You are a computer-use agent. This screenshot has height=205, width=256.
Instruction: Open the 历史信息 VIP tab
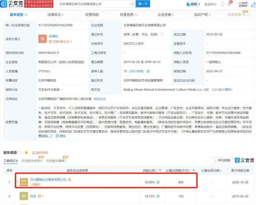(x=236, y=15)
